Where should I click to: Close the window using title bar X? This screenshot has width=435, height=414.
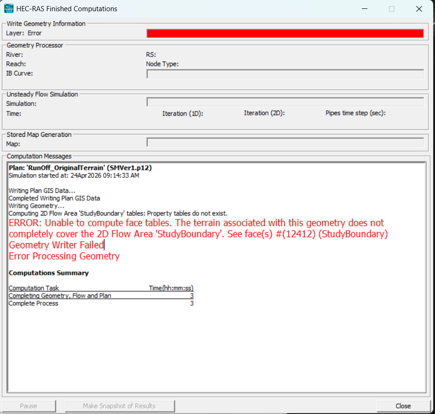418,9
